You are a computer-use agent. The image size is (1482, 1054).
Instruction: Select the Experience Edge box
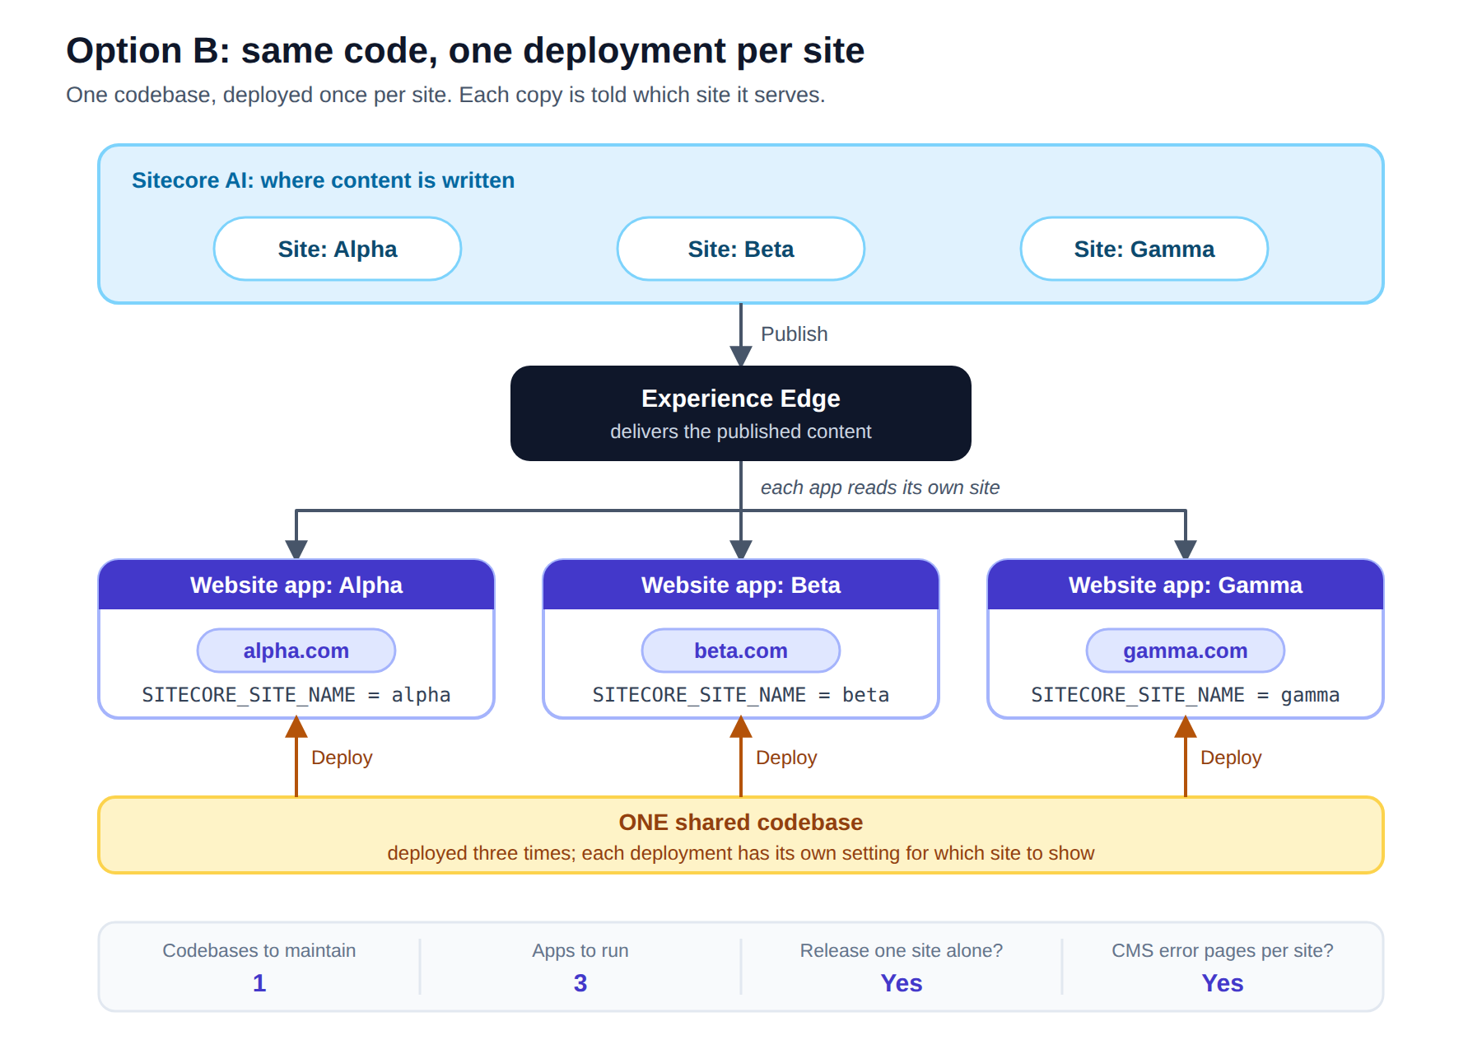pos(741,413)
